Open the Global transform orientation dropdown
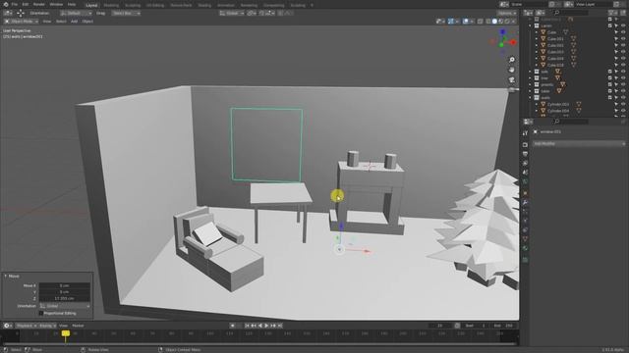This screenshot has width=629, height=353. (x=232, y=13)
